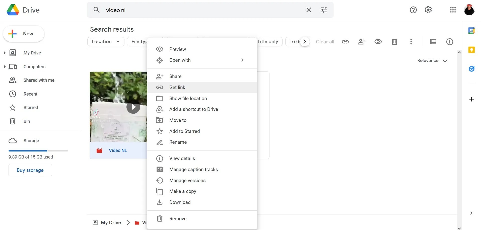
Task: Click the 'Buy storage' button
Action: click(x=30, y=170)
